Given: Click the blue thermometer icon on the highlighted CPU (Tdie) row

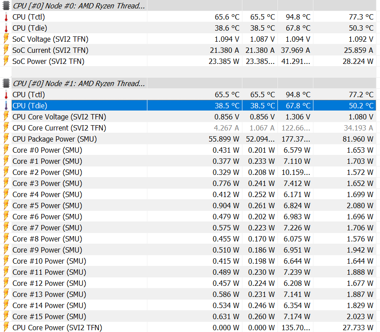Looking at the screenshot, I should 6,106.
